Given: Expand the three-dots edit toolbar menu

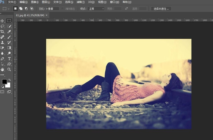Looking at the screenshot, I should [3, 75].
